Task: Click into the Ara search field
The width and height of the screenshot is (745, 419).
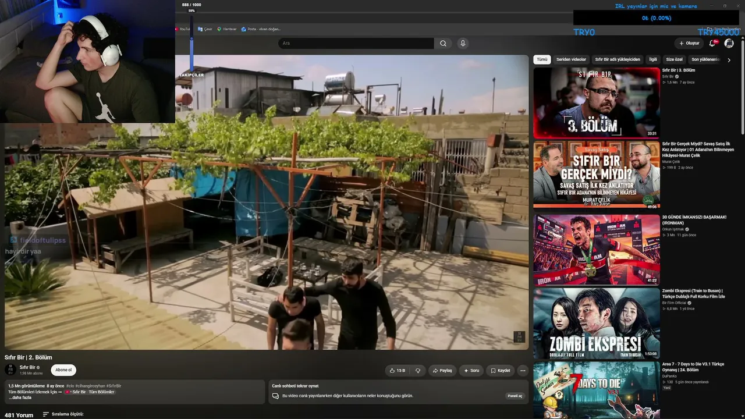Action: [356, 43]
